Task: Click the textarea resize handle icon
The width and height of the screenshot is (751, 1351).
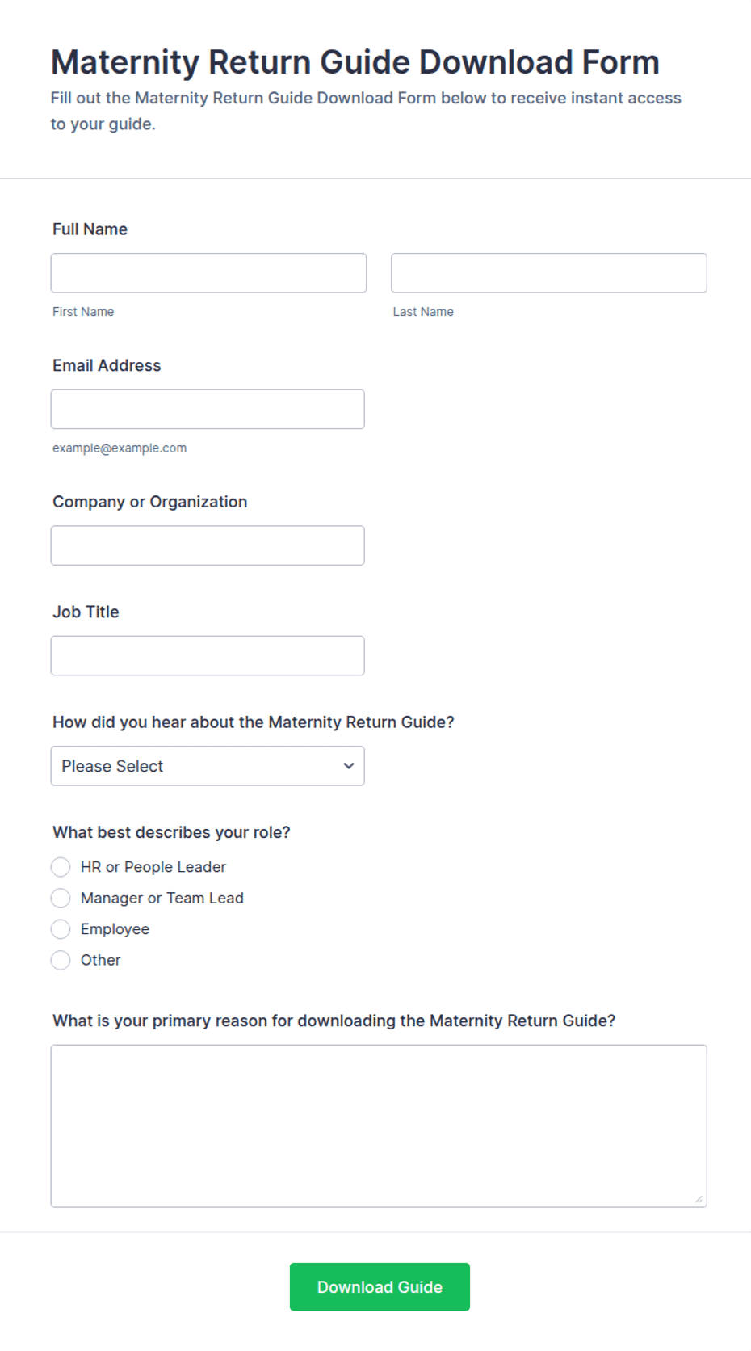Action: click(x=699, y=1199)
